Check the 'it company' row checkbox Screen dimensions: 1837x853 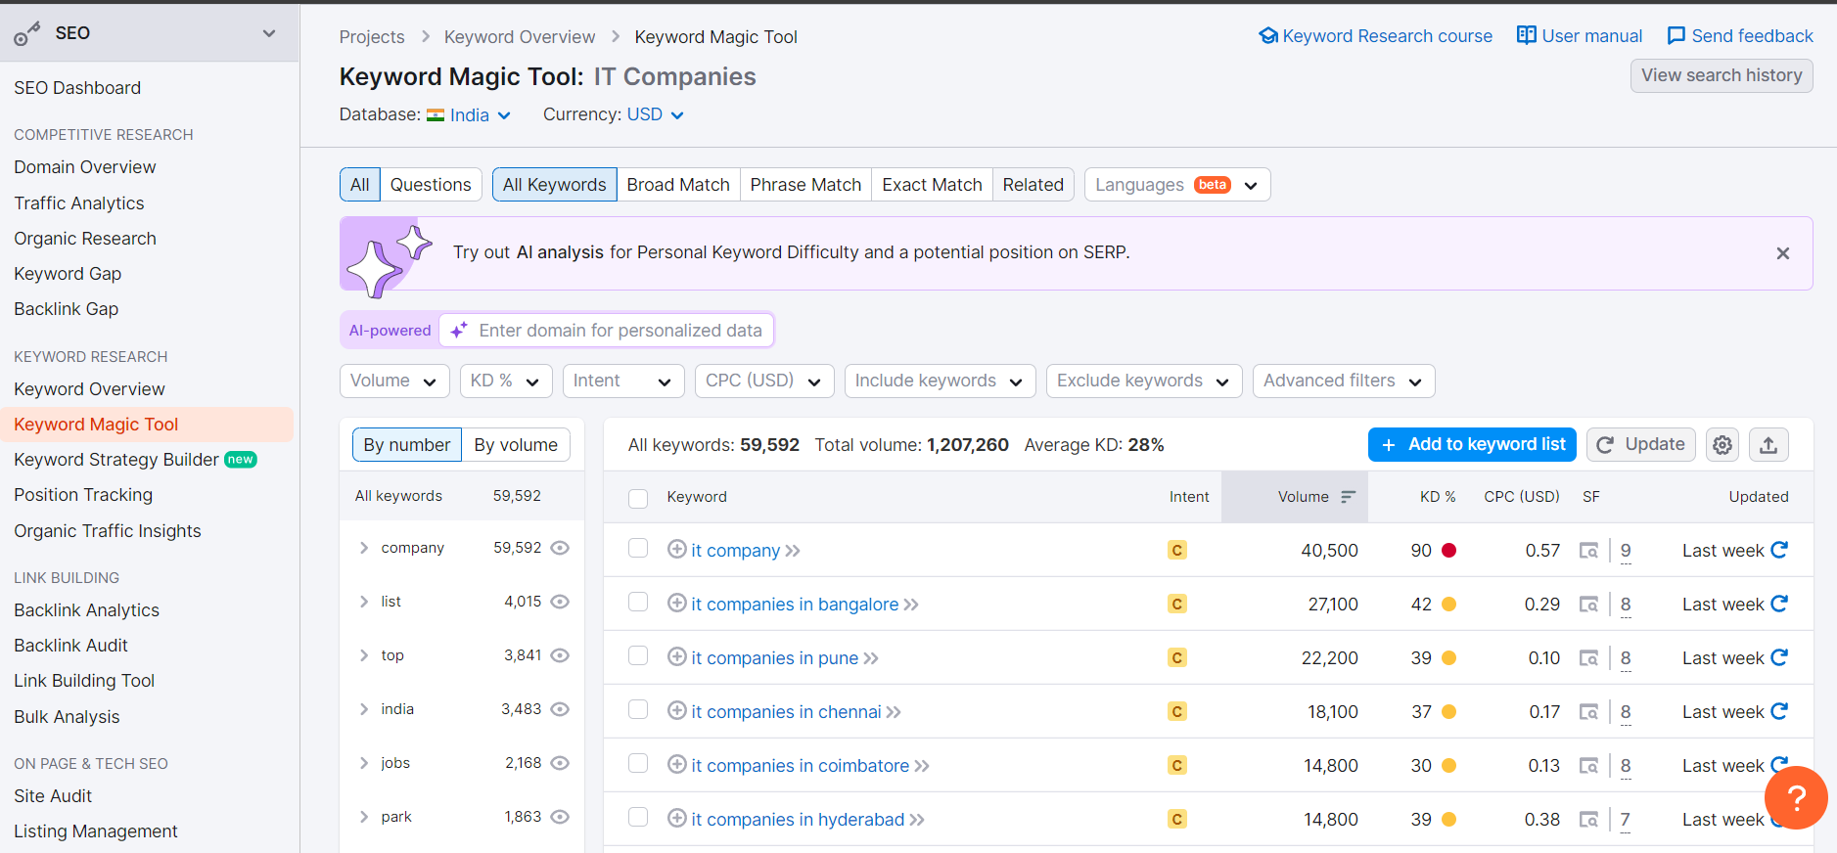[638, 549]
